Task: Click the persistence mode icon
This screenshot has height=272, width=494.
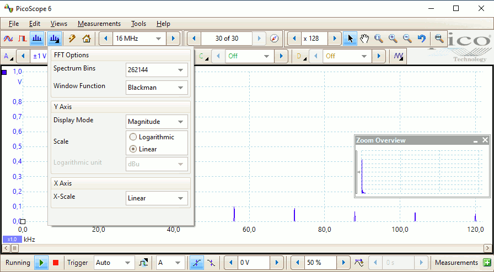Action: tap(23, 39)
